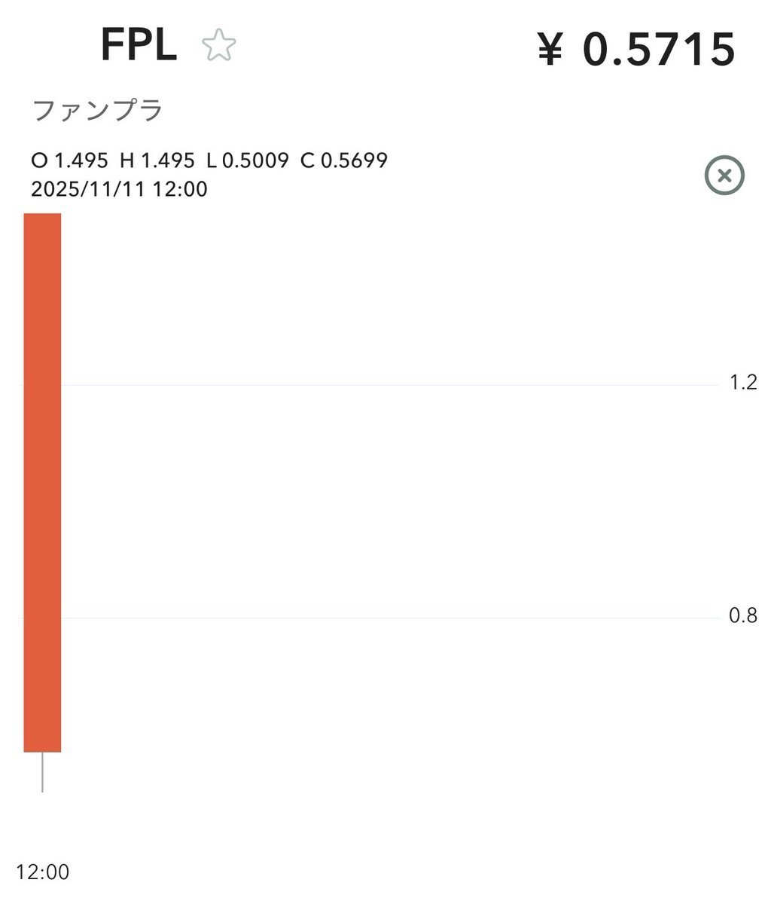Click the yen currency symbol
Viewport: 768px width, 904px height.
550,51
